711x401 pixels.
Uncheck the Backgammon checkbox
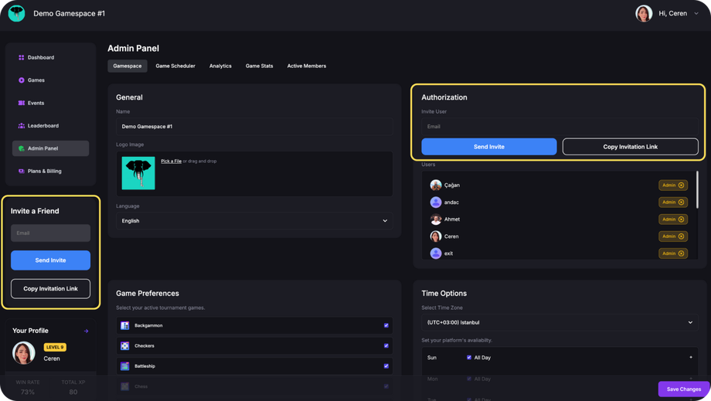click(386, 325)
